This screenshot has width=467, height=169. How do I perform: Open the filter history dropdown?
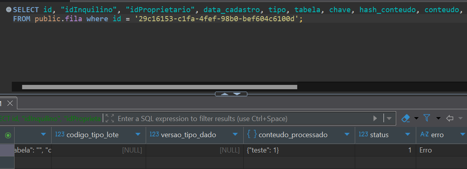(x=389, y=118)
